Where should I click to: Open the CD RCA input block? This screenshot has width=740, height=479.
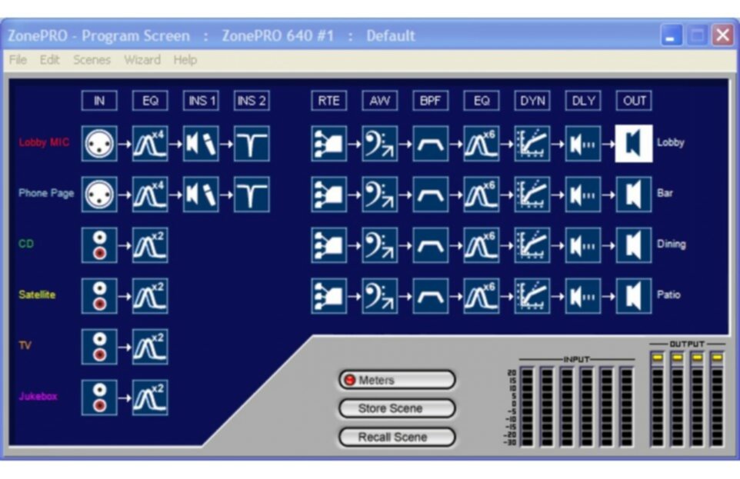tap(99, 244)
